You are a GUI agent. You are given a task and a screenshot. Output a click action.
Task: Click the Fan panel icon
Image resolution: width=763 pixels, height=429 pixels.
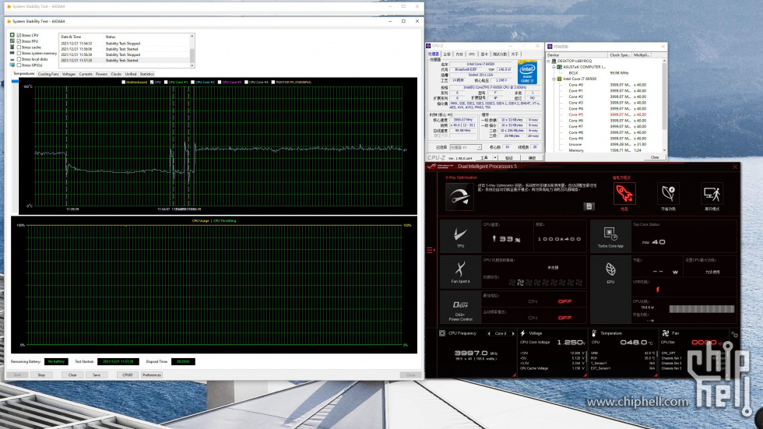click(x=665, y=333)
